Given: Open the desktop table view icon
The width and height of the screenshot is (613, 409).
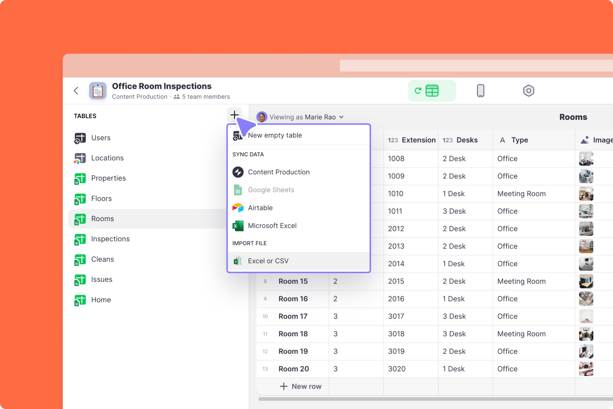Looking at the screenshot, I should click(x=432, y=91).
